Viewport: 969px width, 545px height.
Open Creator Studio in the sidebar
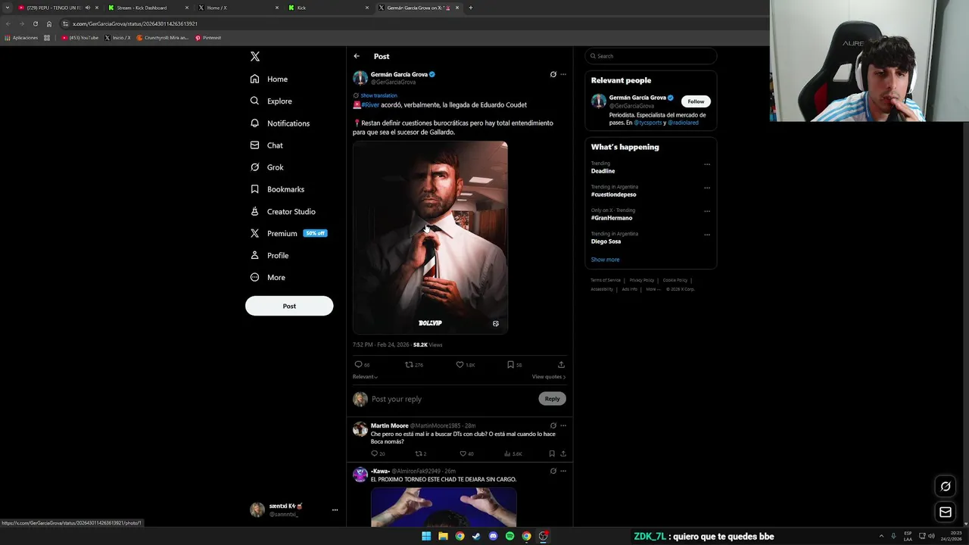(x=282, y=211)
